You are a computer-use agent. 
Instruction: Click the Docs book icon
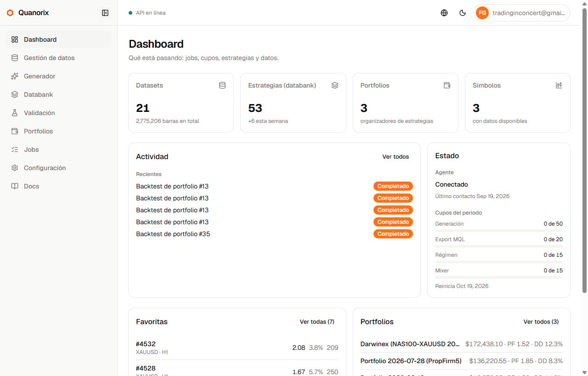click(15, 186)
